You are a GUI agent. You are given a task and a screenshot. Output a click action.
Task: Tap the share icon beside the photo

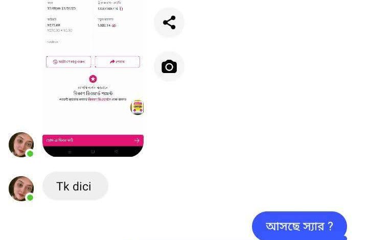[x=169, y=22]
